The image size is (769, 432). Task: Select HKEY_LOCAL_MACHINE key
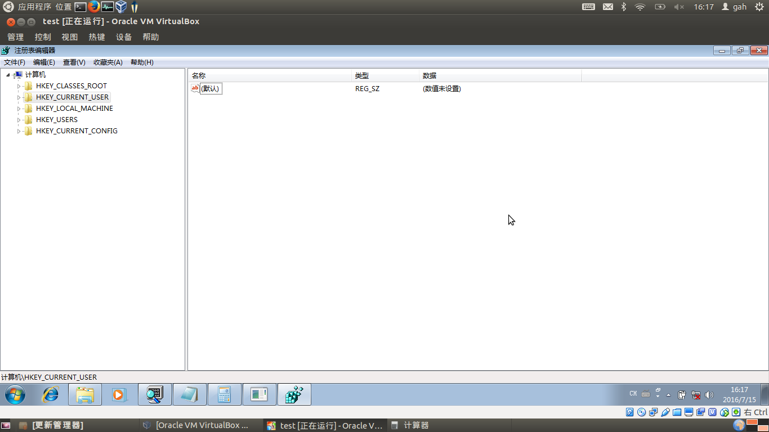pos(74,109)
